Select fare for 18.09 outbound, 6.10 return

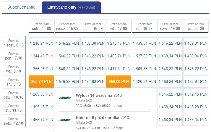point(144,43)
